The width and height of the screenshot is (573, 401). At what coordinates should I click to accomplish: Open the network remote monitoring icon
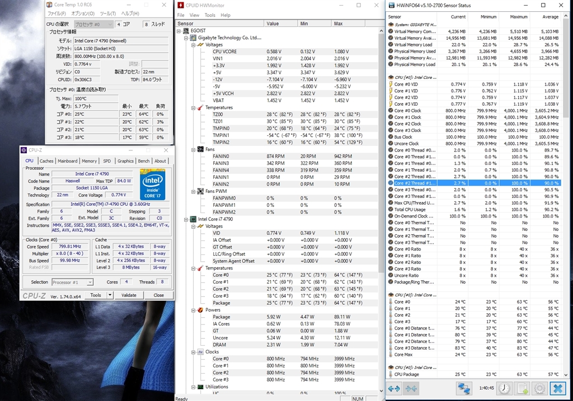point(463,388)
